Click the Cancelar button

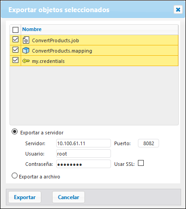click(x=68, y=197)
